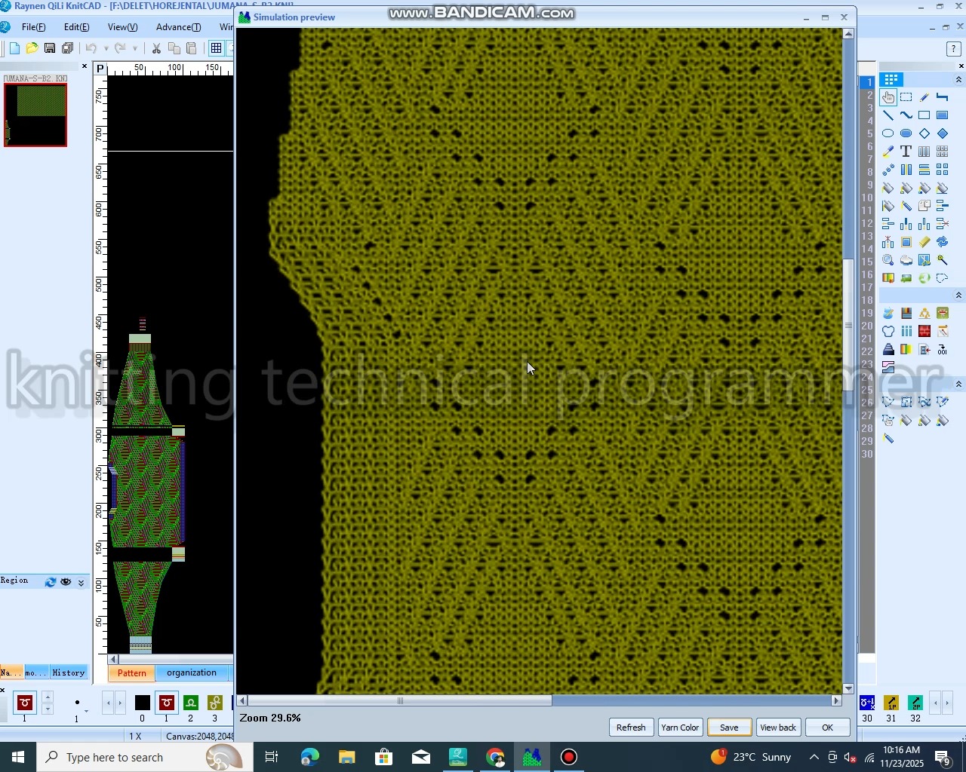Confirm with the OK button
Image resolution: width=966 pixels, height=772 pixels.
(x=828, y=728)
